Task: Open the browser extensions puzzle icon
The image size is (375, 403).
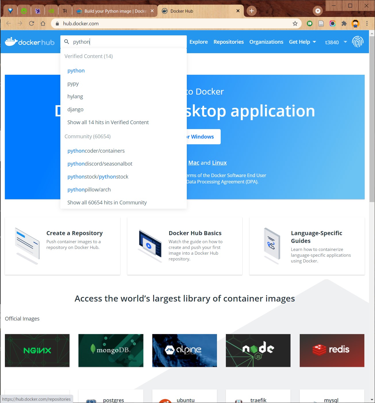Action: pos(344,24)
